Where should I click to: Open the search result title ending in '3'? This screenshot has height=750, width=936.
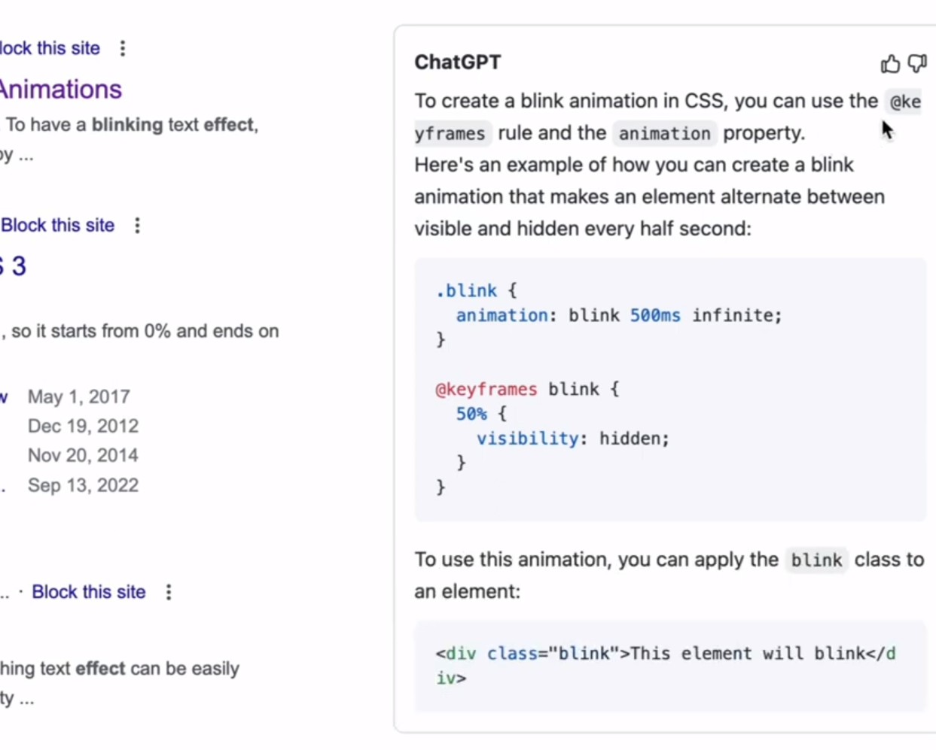click(14, 266)
